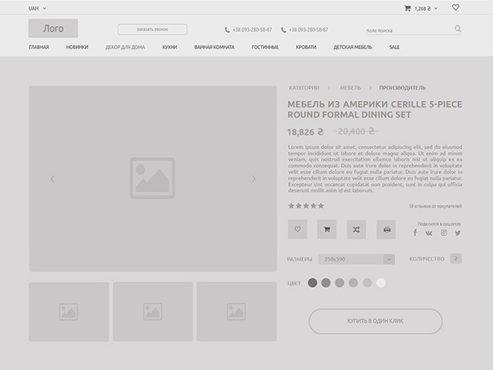Open 58 customer reviews link
This screenshot has height=370, width=493.
435,207
